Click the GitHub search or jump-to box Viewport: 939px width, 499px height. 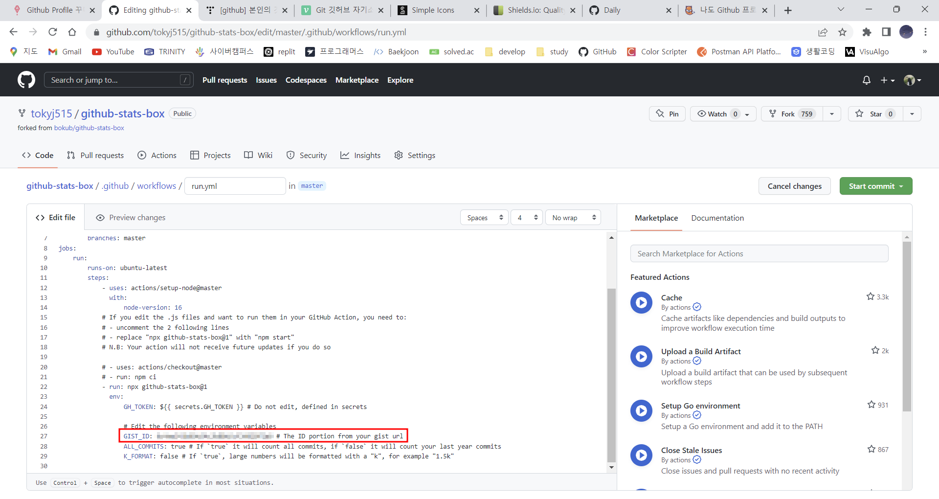pyautogui.click(x=118, y=80)
